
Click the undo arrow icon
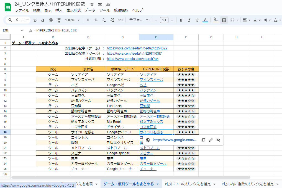[x=35, y=20]
